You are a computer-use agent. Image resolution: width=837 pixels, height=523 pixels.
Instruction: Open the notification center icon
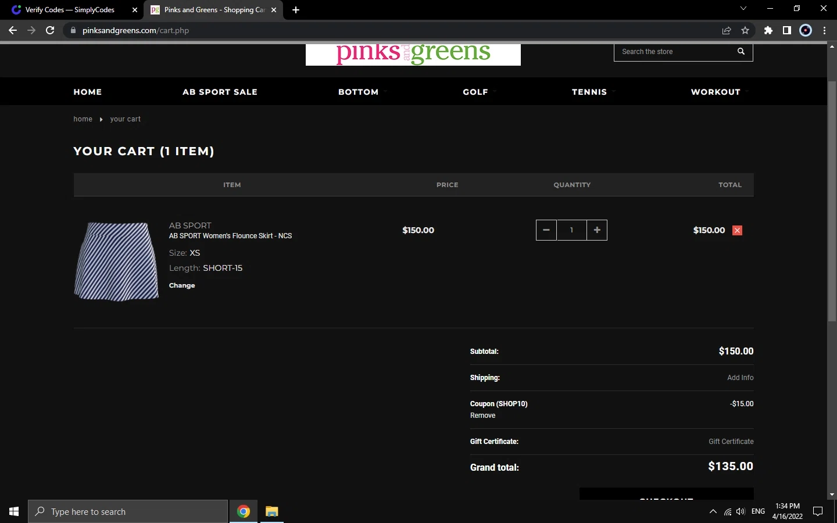click(818, 511)
